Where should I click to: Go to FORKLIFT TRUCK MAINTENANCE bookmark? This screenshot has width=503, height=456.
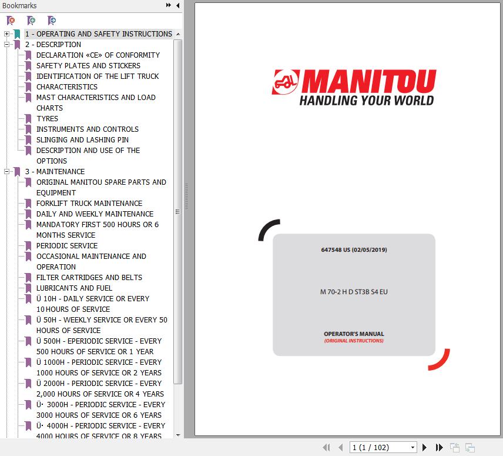click(89, 203)
